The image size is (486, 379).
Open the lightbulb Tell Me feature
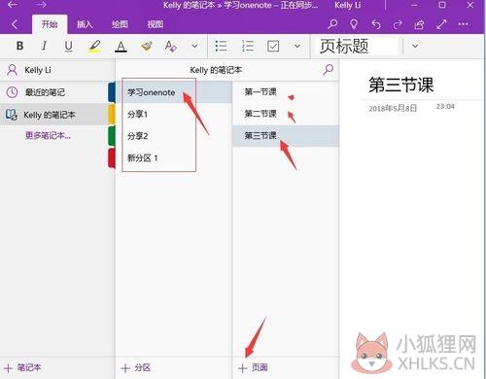click(x=354, y=24)
